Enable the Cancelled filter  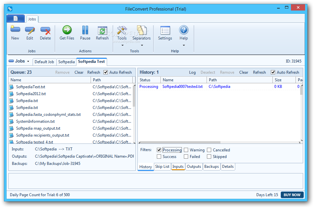point(209,150)
